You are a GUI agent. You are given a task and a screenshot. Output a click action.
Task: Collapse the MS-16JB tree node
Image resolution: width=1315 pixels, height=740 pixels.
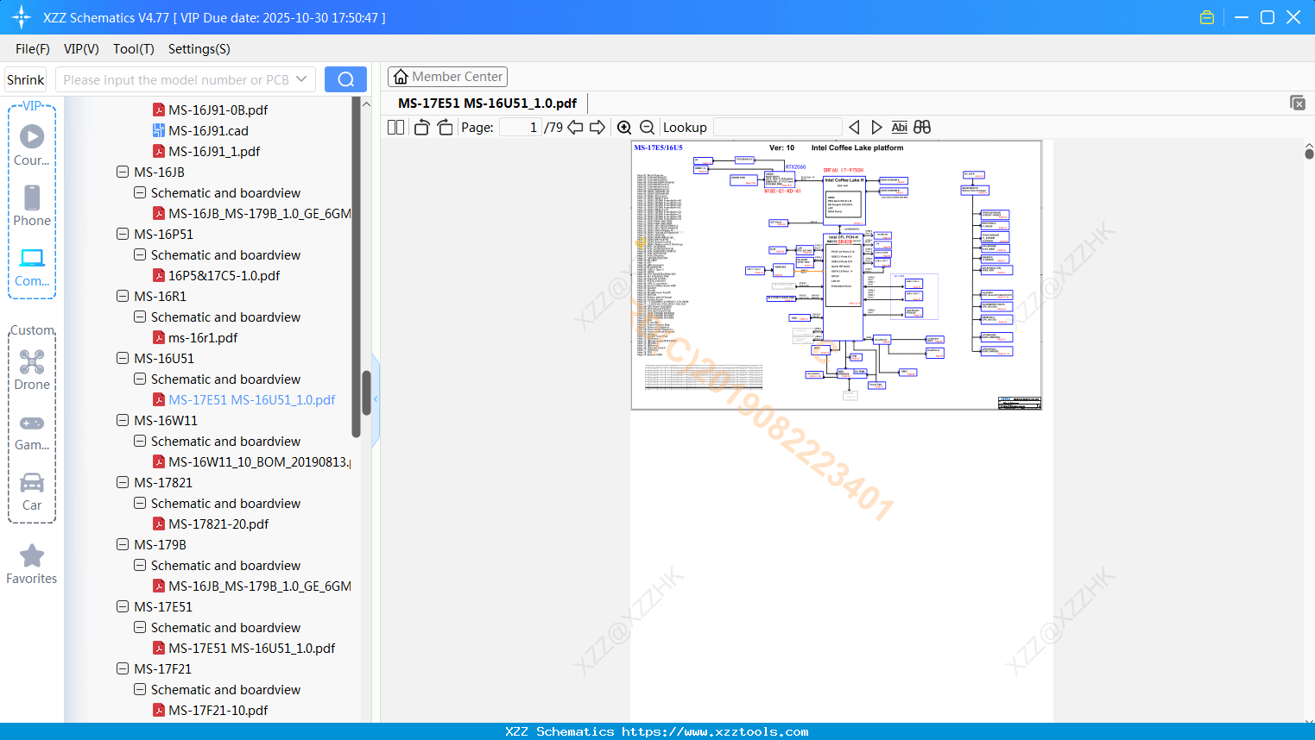click(123, 172)
